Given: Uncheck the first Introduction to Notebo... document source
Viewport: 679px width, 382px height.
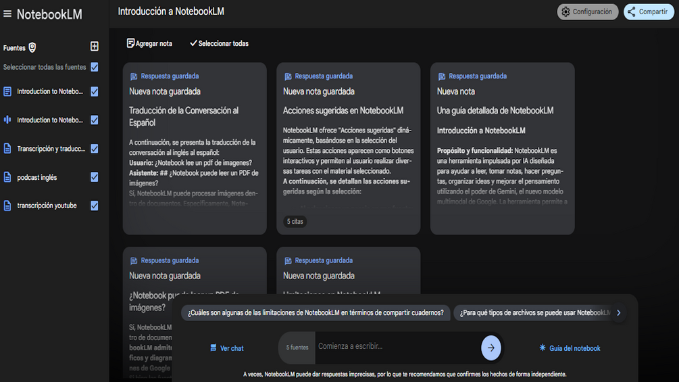Looking at the screenshot, I should point(95,91).
